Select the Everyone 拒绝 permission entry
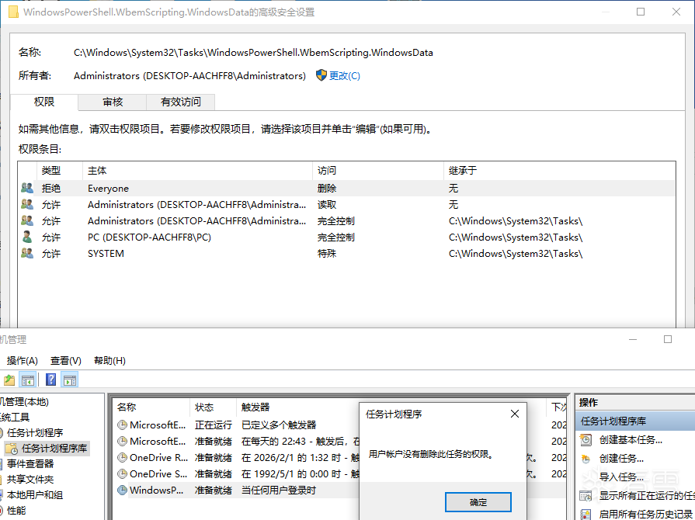Image resolution: width=695 pixels, height=520 pixels. 347,189
